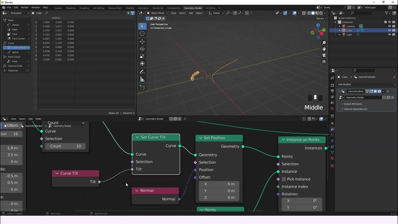Toggle Pick Instance checkbox on Instance node
Screen dimensions: 398x224
point(284,179)
